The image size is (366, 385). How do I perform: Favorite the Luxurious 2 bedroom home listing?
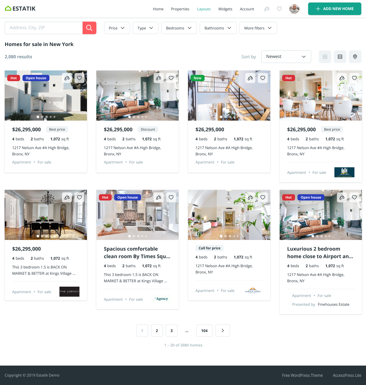pyautogui.click(x=354, y=197)
